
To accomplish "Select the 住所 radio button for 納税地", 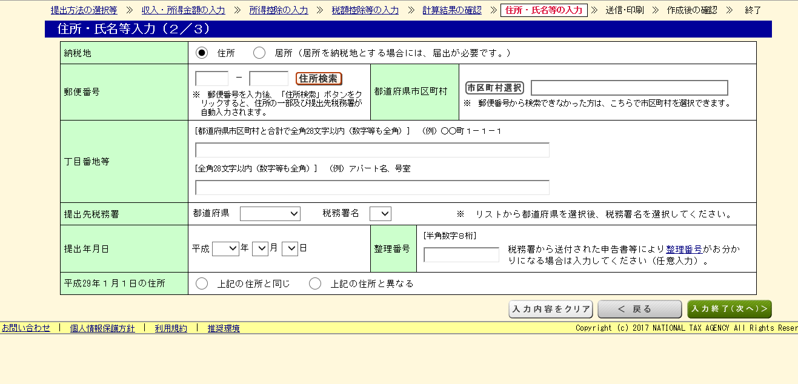I will click(202, 53).
